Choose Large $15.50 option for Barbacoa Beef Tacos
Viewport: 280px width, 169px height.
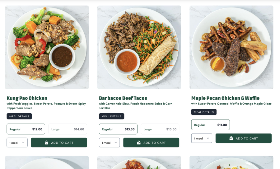[160, 129]
